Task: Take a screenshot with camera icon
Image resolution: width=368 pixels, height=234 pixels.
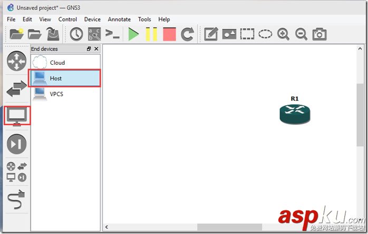Action: pos(319,34)
